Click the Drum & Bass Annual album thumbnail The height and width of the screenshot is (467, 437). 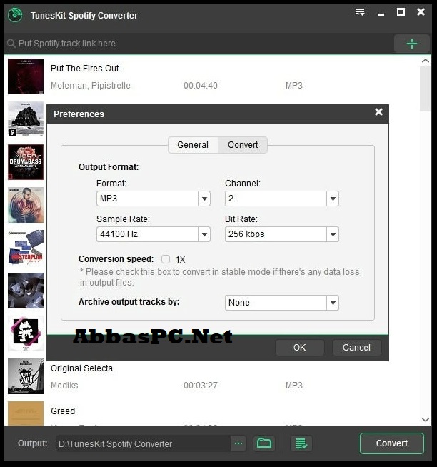point(26,162)
